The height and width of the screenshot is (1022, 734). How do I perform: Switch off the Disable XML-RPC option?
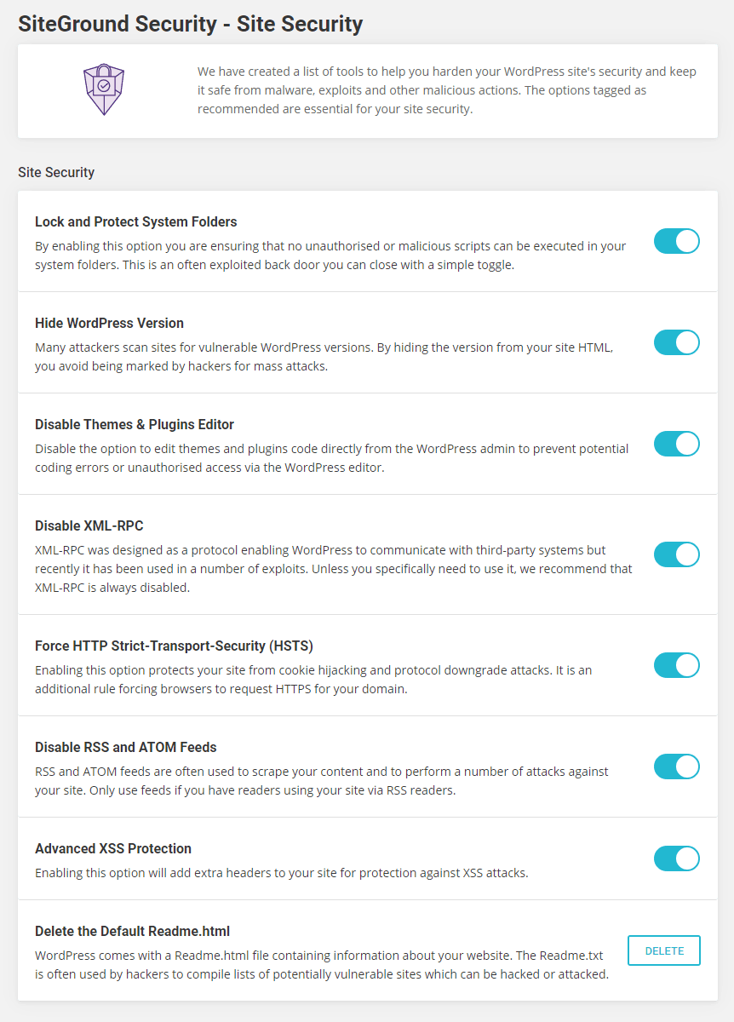(676, 554)
